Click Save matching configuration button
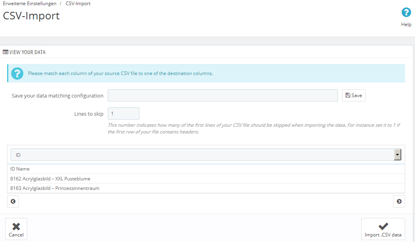The height and width of the screenshot is (242, 415). pyautogui.click(x=353, y=96)
